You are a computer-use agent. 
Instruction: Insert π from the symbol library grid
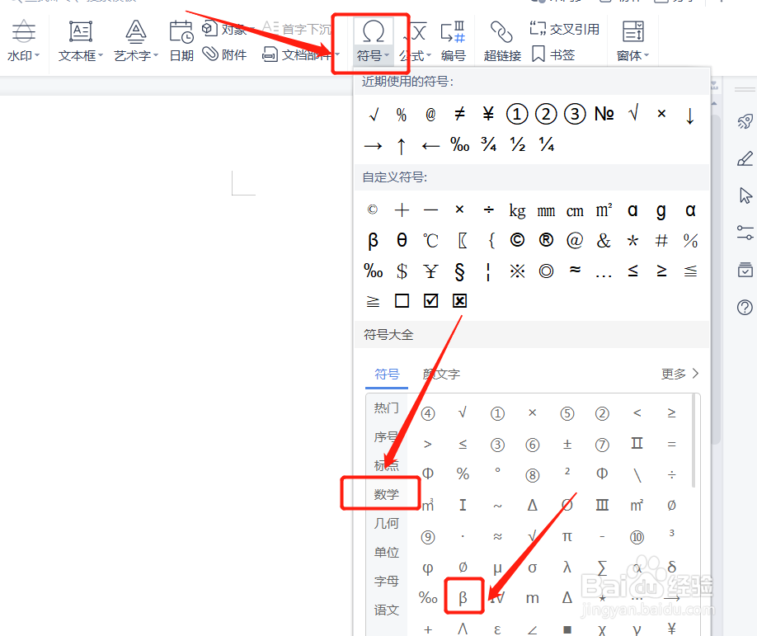coord(567,536)
